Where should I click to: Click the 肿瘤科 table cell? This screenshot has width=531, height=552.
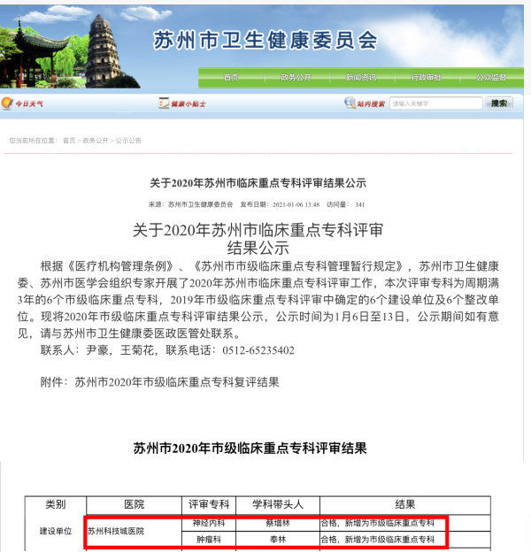tap(209, 540)
